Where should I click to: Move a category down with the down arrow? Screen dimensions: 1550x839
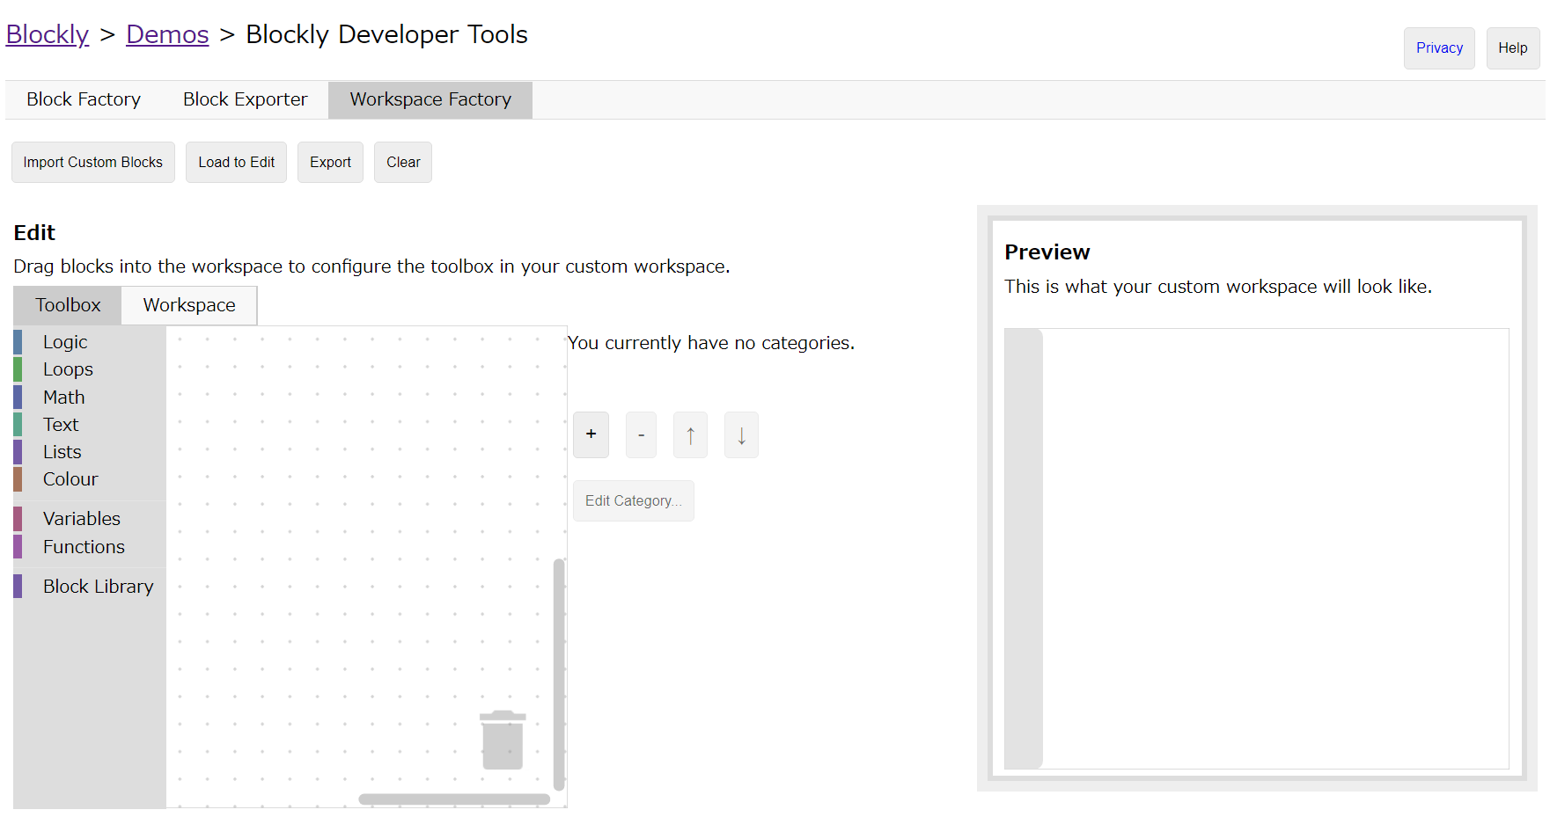(x=740, y=434)
